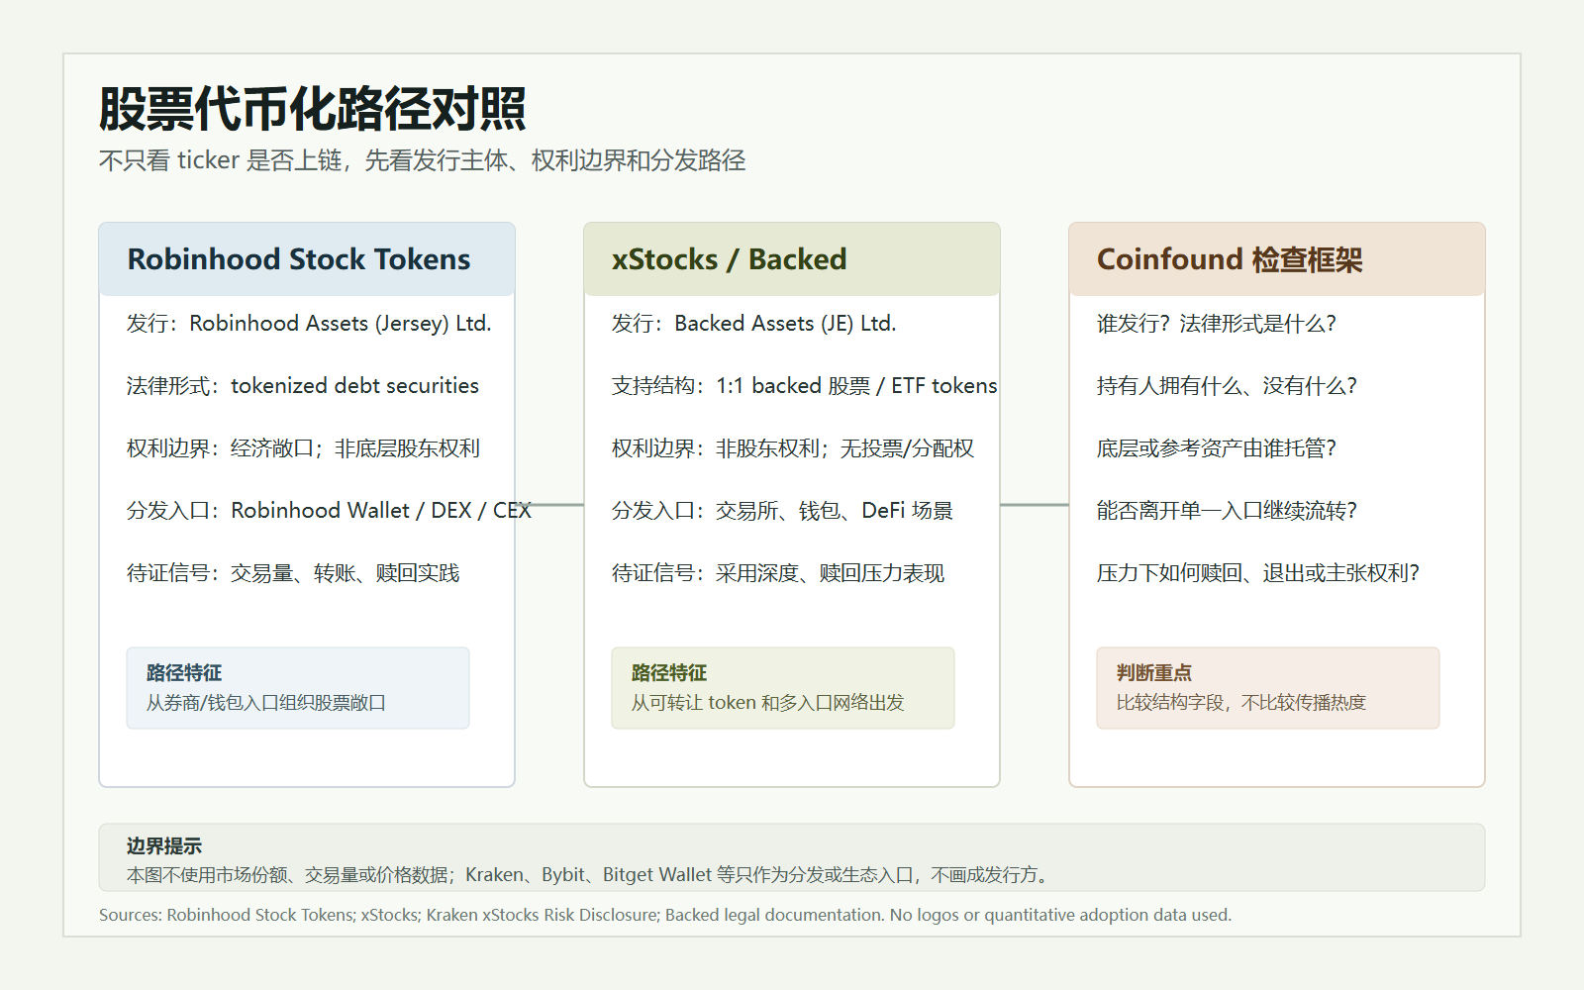This screenshot has height=990, width=1584.
Task: Select the question 能否离开单一入口继续流转？
Action: (1228, 511)
